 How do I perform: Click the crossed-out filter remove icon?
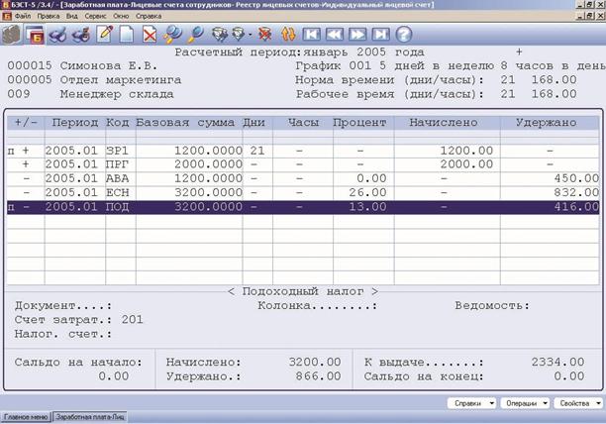point(265,35)
